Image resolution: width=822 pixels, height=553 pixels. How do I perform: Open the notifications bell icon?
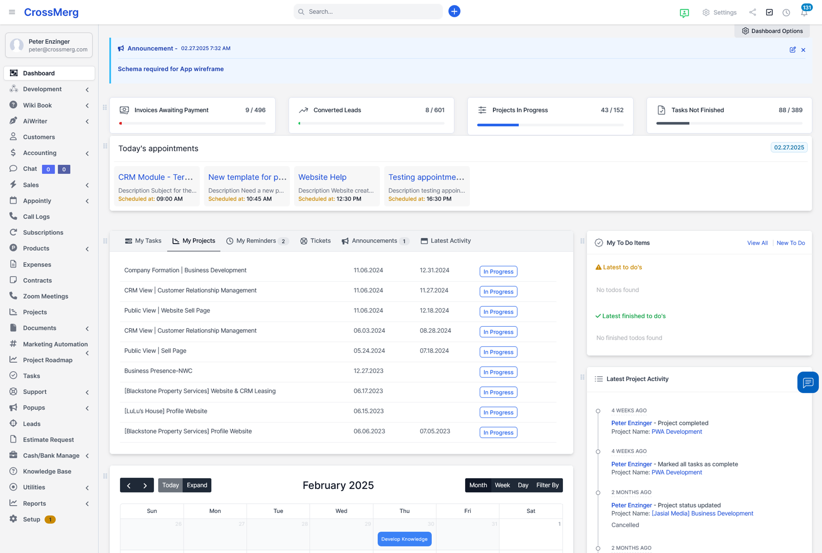coord(804,12)
